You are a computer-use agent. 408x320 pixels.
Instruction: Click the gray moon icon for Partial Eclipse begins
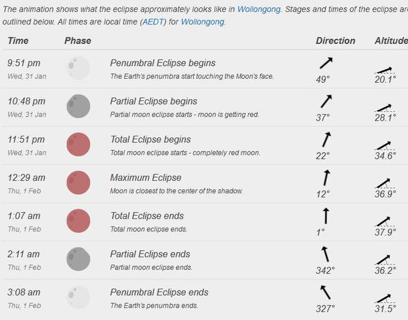pyautogui.click(x=79, y=106)
